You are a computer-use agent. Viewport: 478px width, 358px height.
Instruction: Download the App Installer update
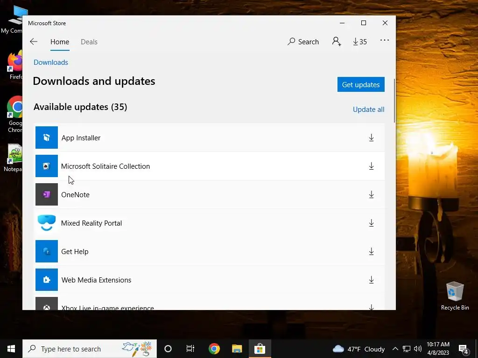[x=371, y=138]
